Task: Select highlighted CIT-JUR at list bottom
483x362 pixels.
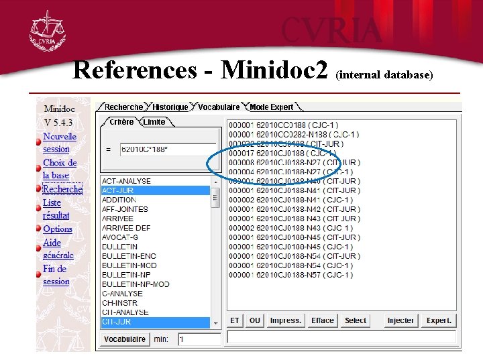Action: [156, 322]
